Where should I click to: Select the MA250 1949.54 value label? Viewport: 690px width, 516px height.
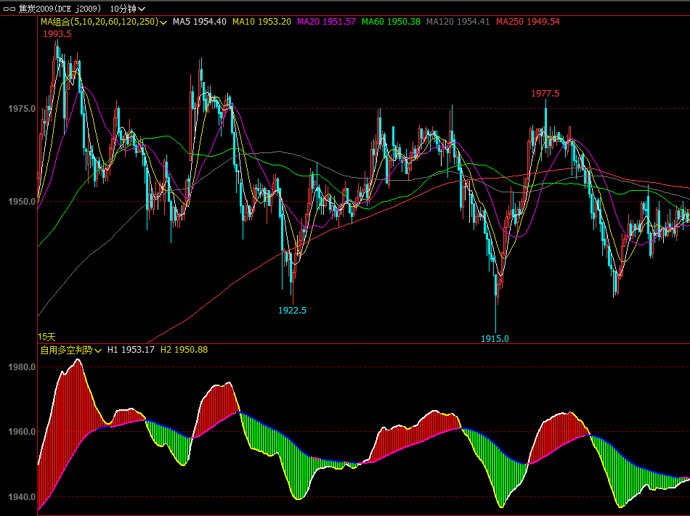[527, 22]
